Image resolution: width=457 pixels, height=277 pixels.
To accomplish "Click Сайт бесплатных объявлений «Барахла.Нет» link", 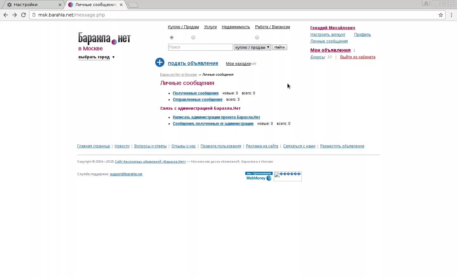I will click(x=150, y=162).
